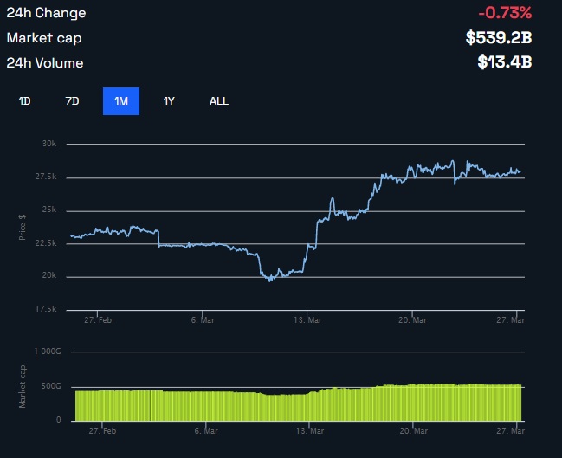Viewport: 562px width, 458px height.
Task: Click 27. Mar on price chart axis
Action: pos(510,320)
